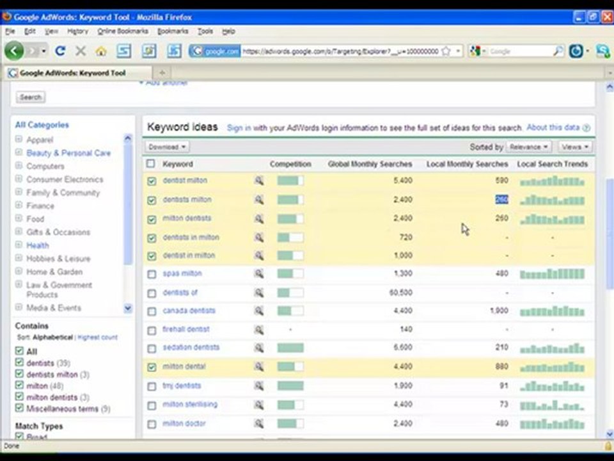Click magnifier icon for spas milton

(259, 273)
